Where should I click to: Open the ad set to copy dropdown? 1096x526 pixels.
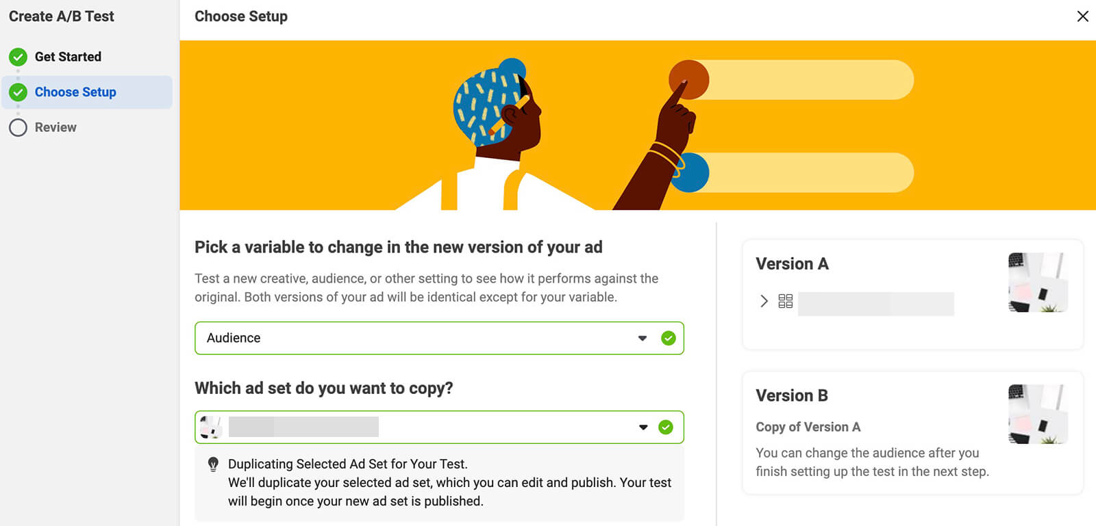click(643, 428)
